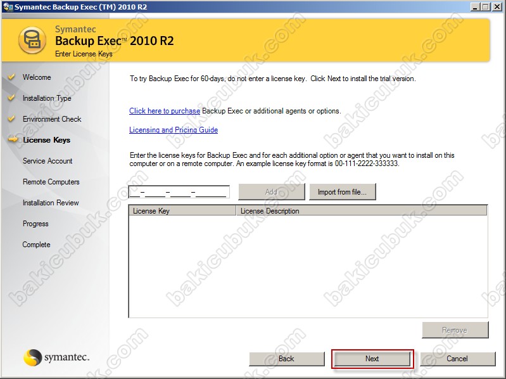Go Back to previous step
The width and height of the screenshot is (506, 379).
tap(286, 359)
